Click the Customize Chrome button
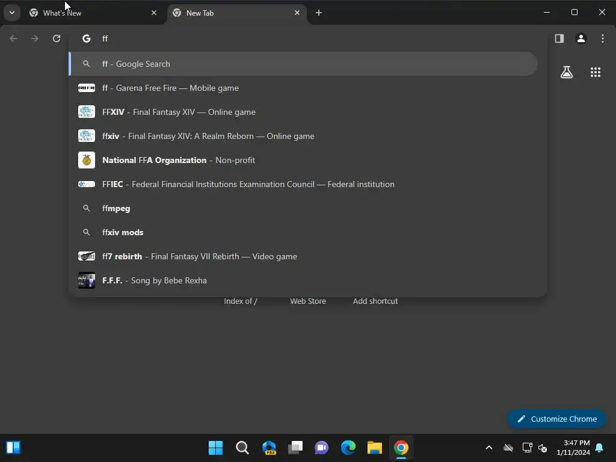Image resolution: width=616 pixels, height=462 pixels. click(x=556, y=419)
